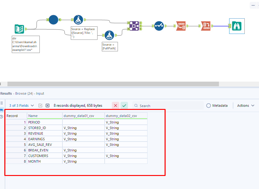
Task: Select the first orange transform tool in the workflow
Action: coord(180,26)
